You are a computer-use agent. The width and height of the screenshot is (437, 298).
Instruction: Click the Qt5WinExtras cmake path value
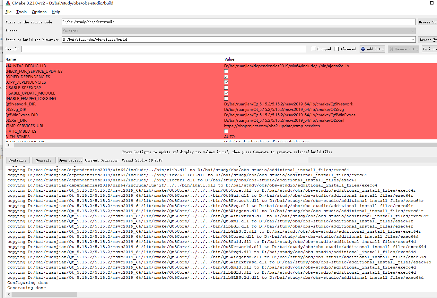click(290, 115)
